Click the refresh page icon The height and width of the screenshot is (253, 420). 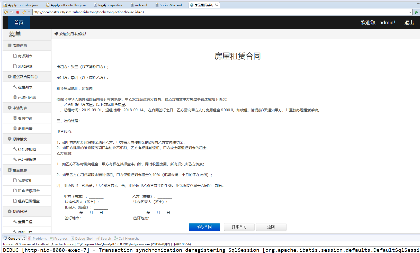24,12
